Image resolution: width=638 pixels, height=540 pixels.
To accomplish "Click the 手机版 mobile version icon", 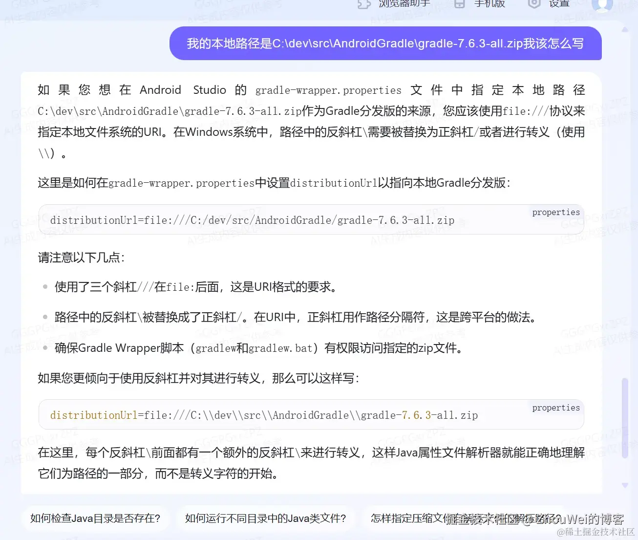I will (459, 4).
